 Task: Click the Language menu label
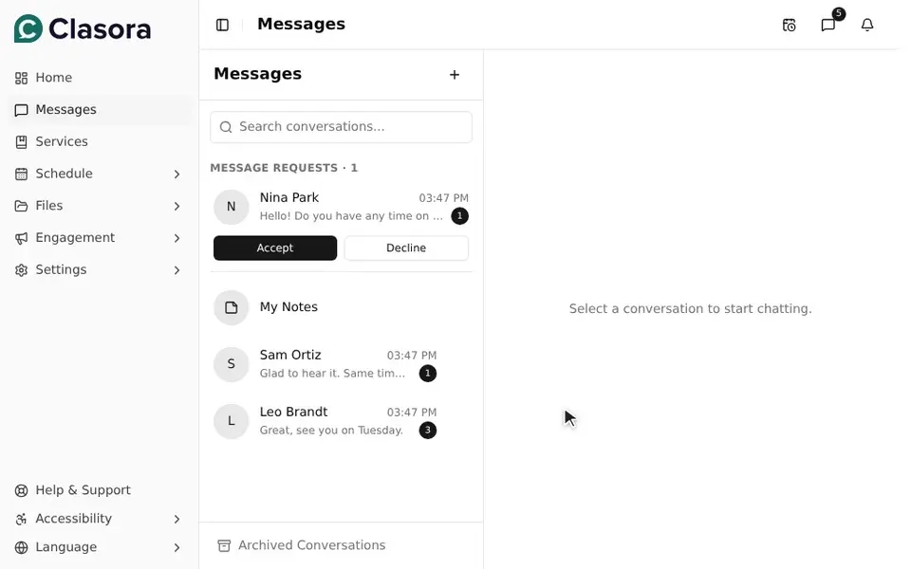(x=66, y=547)
